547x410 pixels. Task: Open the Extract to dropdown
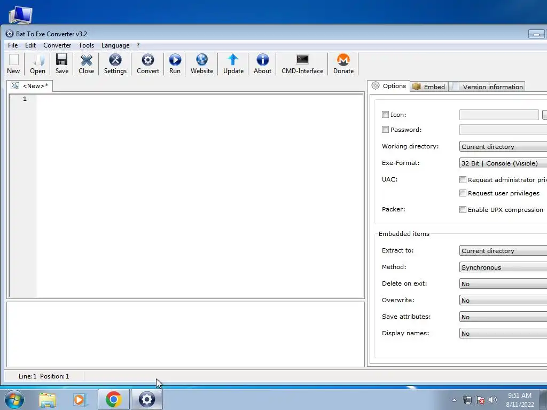[503, 251]
